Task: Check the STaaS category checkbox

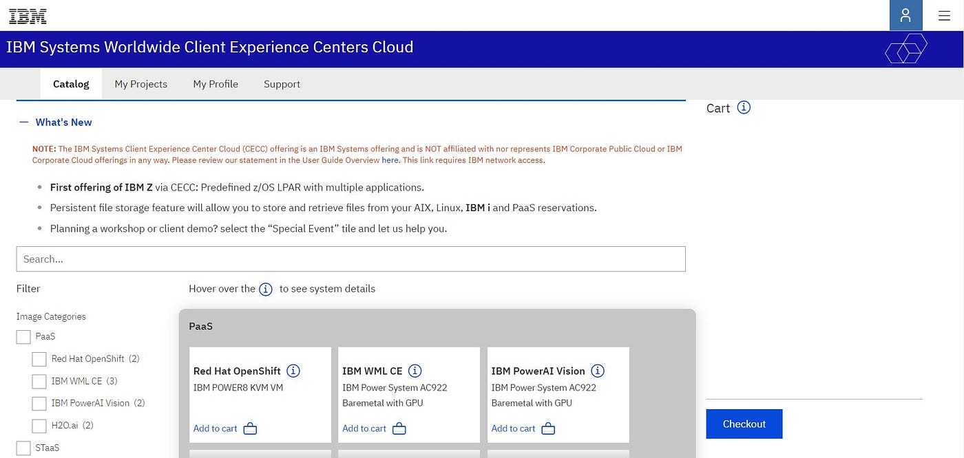Action: [x=23, y=448]
